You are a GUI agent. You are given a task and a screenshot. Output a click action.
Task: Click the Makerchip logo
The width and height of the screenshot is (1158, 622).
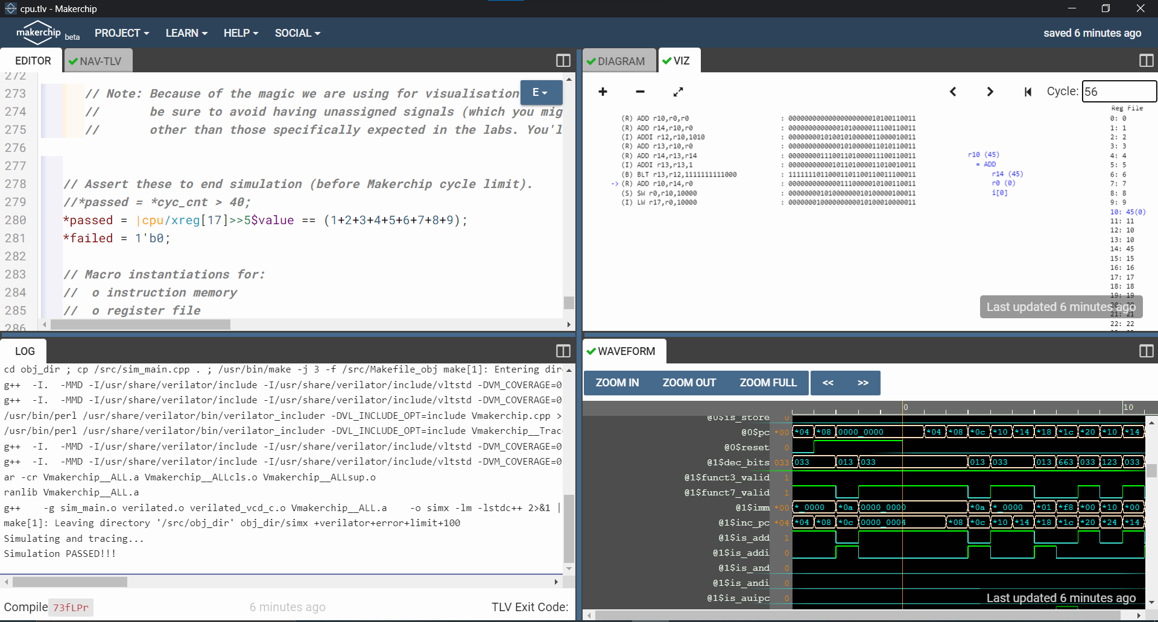click(39, 33)
